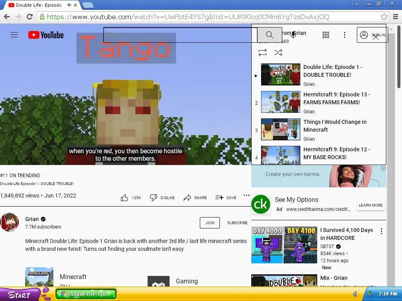Open the Grian channel name link

pyautogui.click(x=32, y=219)
